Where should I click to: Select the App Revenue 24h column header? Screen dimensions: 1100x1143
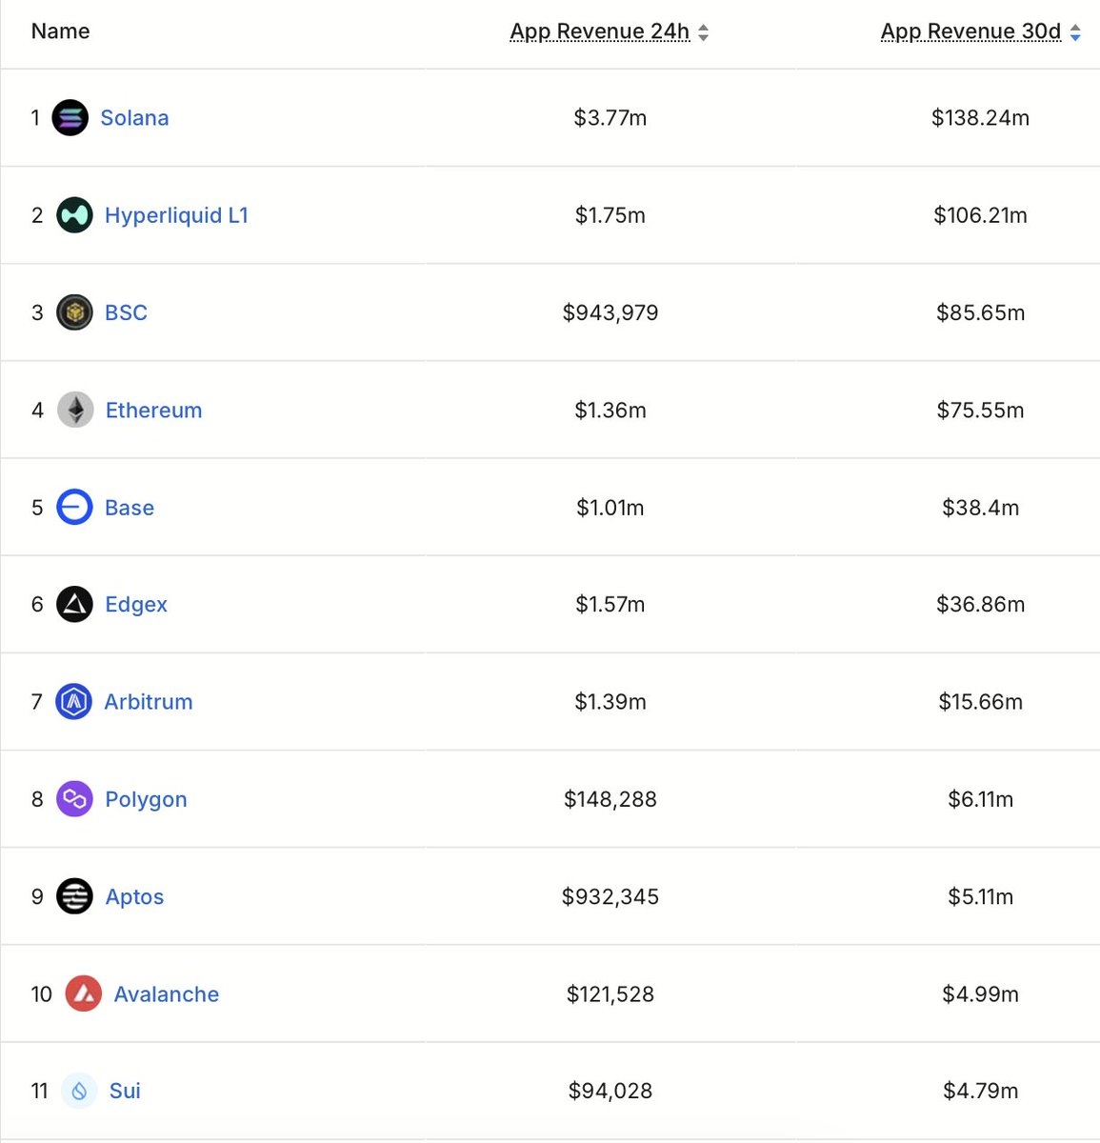pyautogui.click(x=599, y=31)
